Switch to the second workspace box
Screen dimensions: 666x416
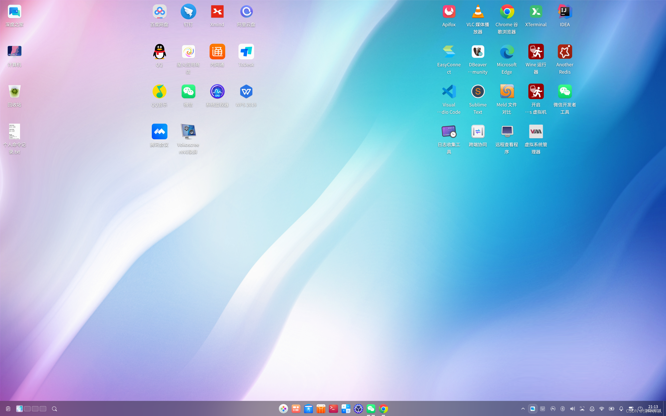pyautogui.click(x=27, y=409)
